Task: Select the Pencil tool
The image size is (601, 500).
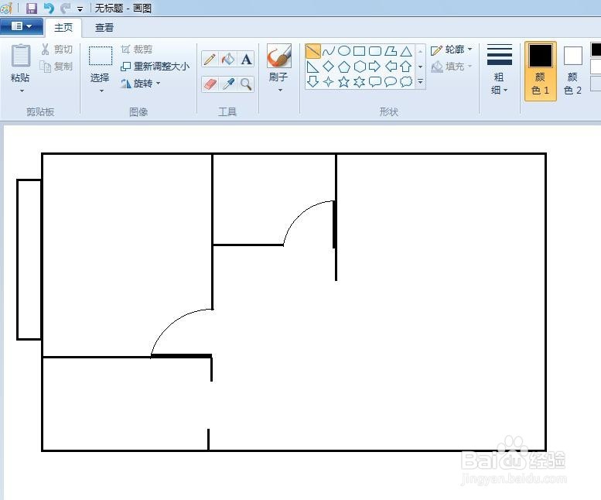Action: [x=210, y=60]
